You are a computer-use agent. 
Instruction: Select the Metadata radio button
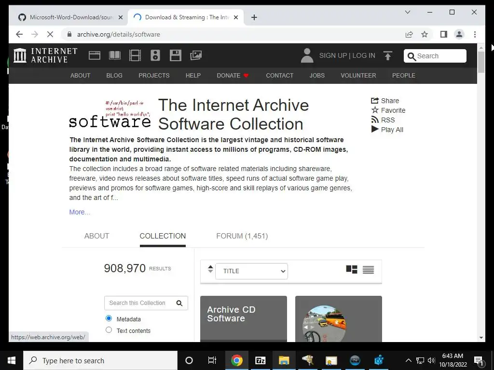click(109, 318)
